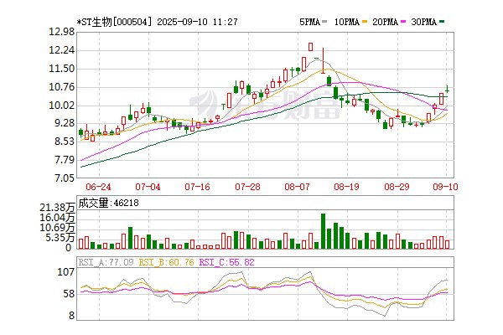This screenshot has height=335, width=503.
Task: Click the 12.98 price axis label
Action: (62, 31)
